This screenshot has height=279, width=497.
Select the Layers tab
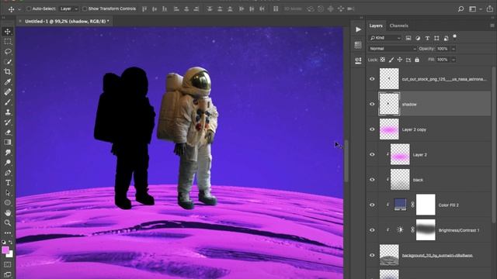coord(376,26)
